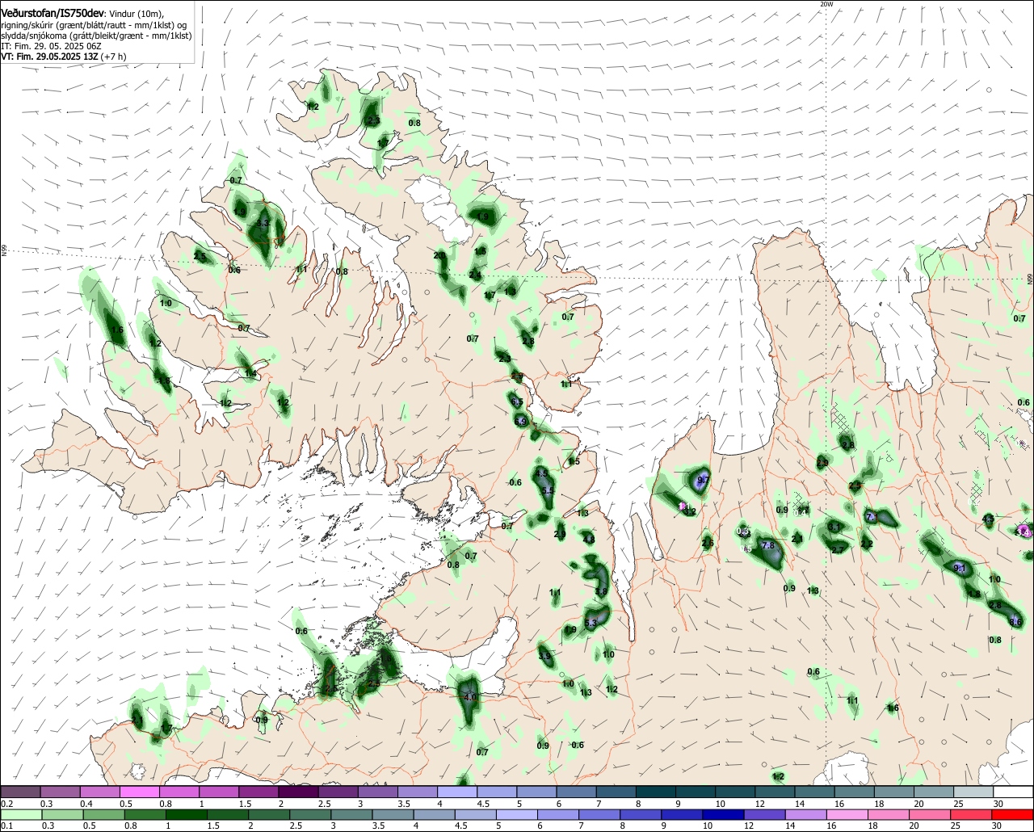The image size is (1034, 832).
Task: Pick the darkest purple swatch starting at 2
Action: click(298, 792)
